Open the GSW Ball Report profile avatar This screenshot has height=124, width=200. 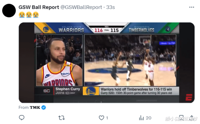[x=9, y=10]
